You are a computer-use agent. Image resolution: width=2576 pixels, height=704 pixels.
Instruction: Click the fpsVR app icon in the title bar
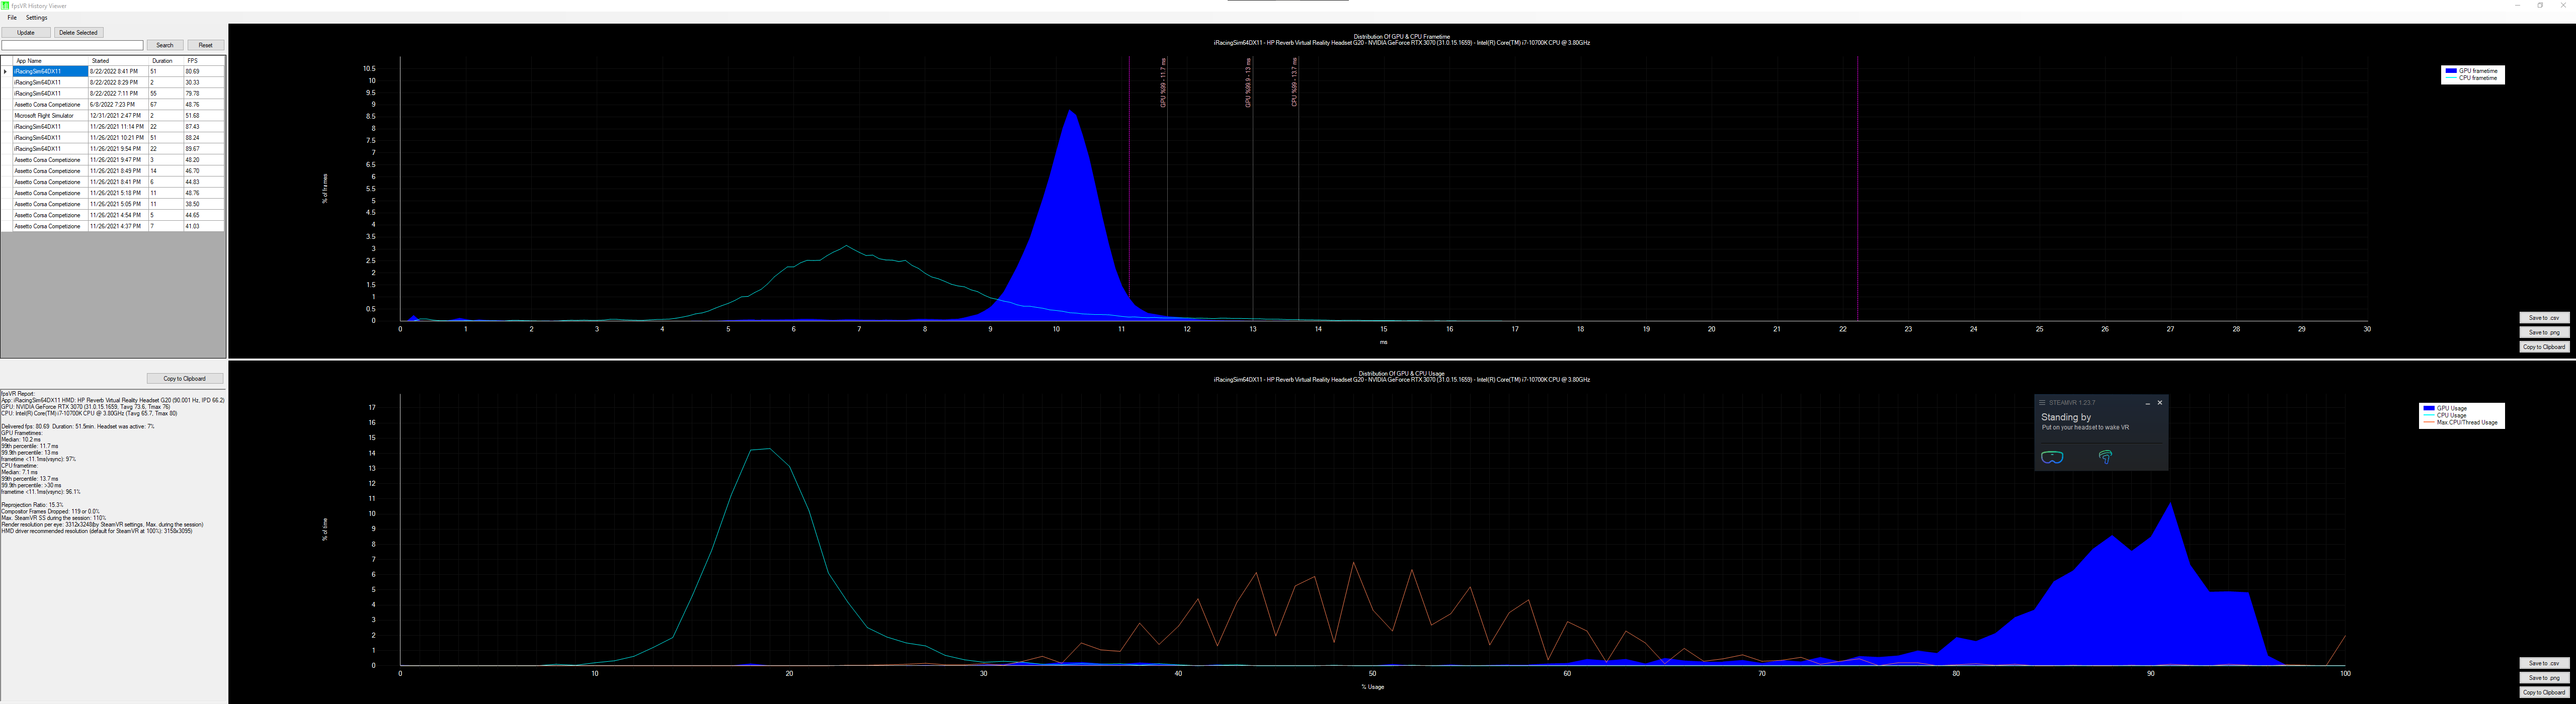6,5
